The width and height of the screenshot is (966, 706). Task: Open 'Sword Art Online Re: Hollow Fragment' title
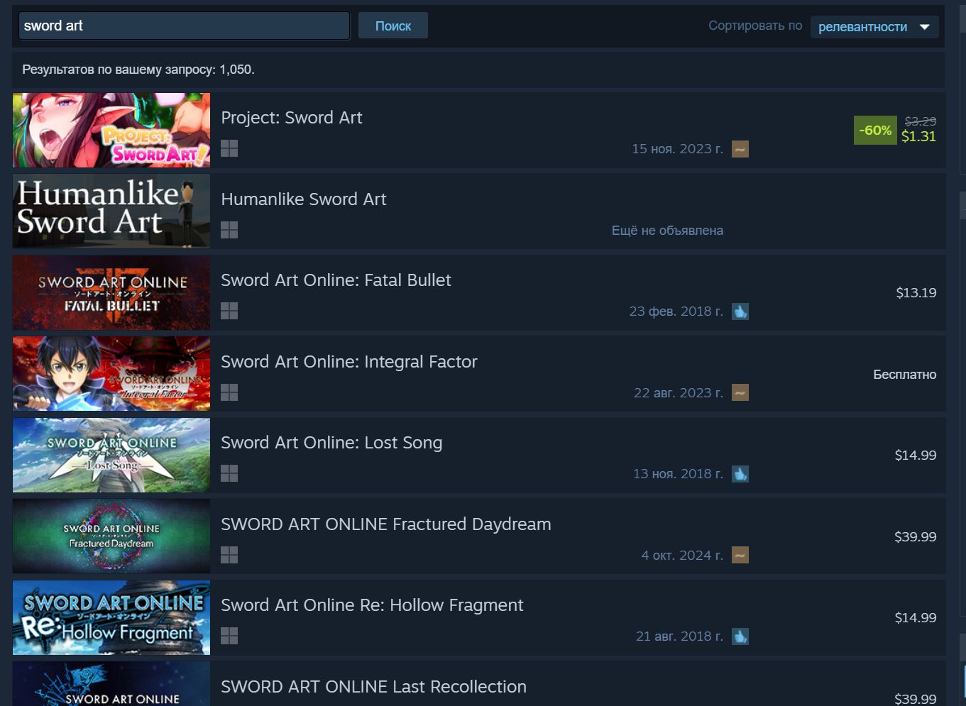(x=372, y=605)
